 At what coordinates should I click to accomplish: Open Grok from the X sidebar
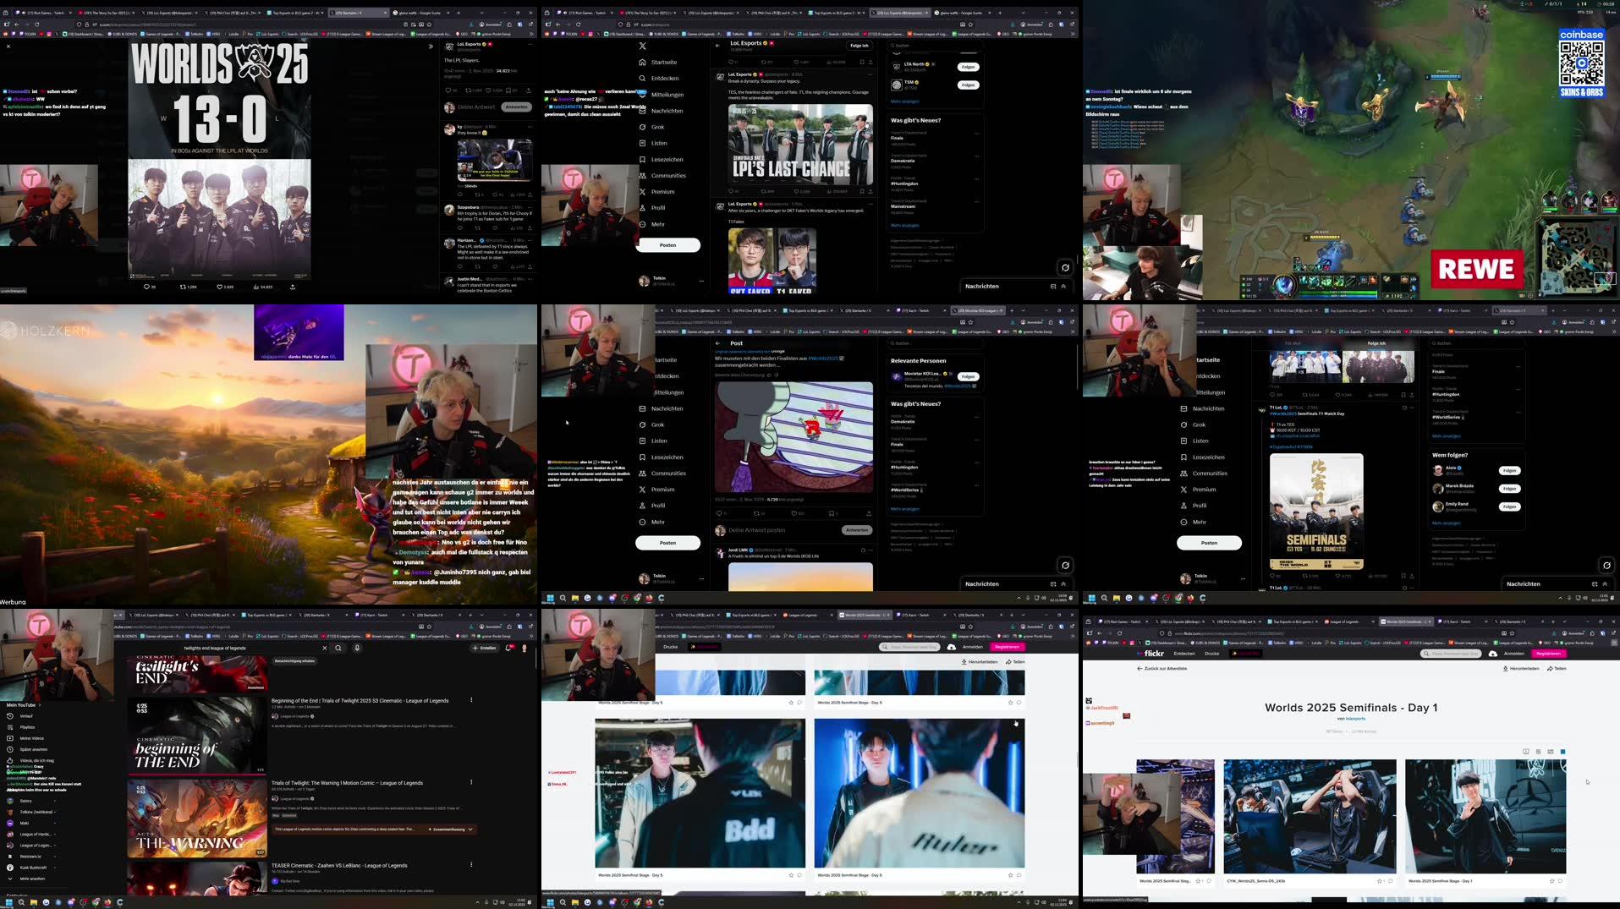(x=658, y=127)
